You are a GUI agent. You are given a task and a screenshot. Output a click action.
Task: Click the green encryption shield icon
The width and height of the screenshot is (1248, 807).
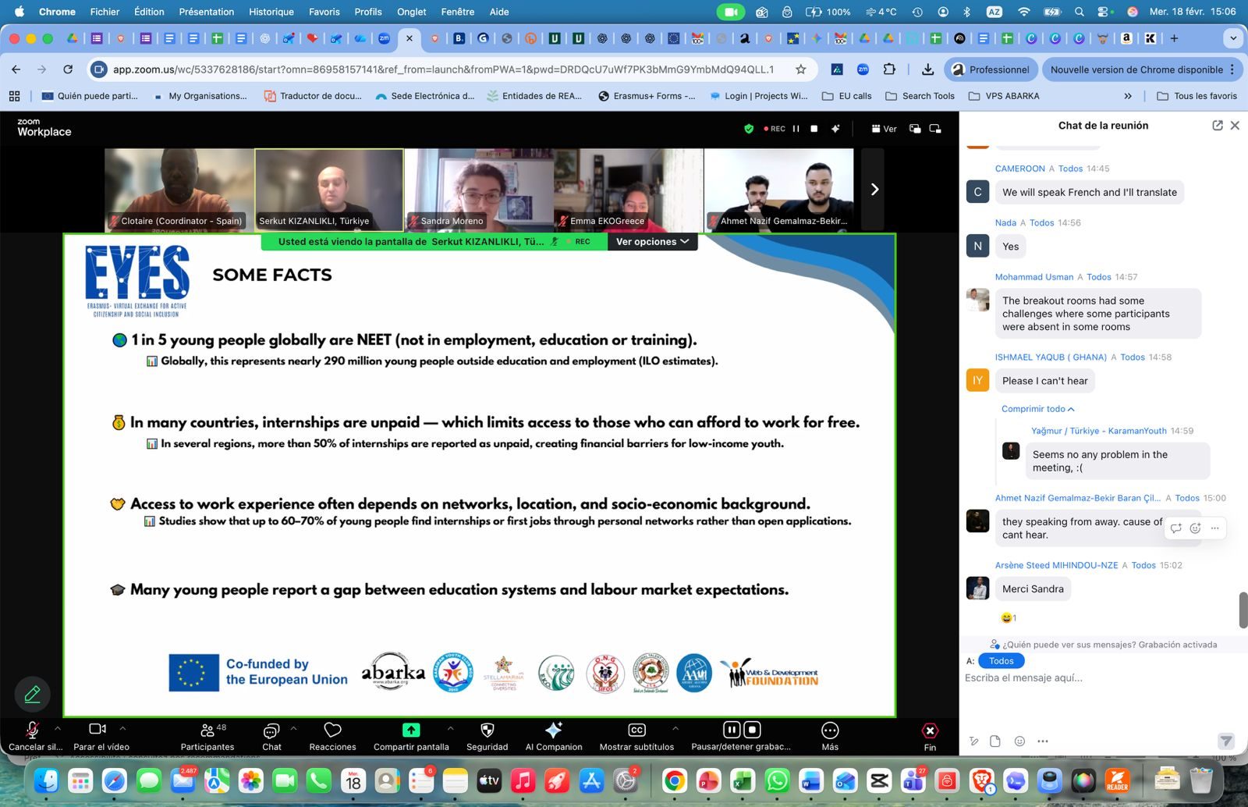(x=749, y=129)
